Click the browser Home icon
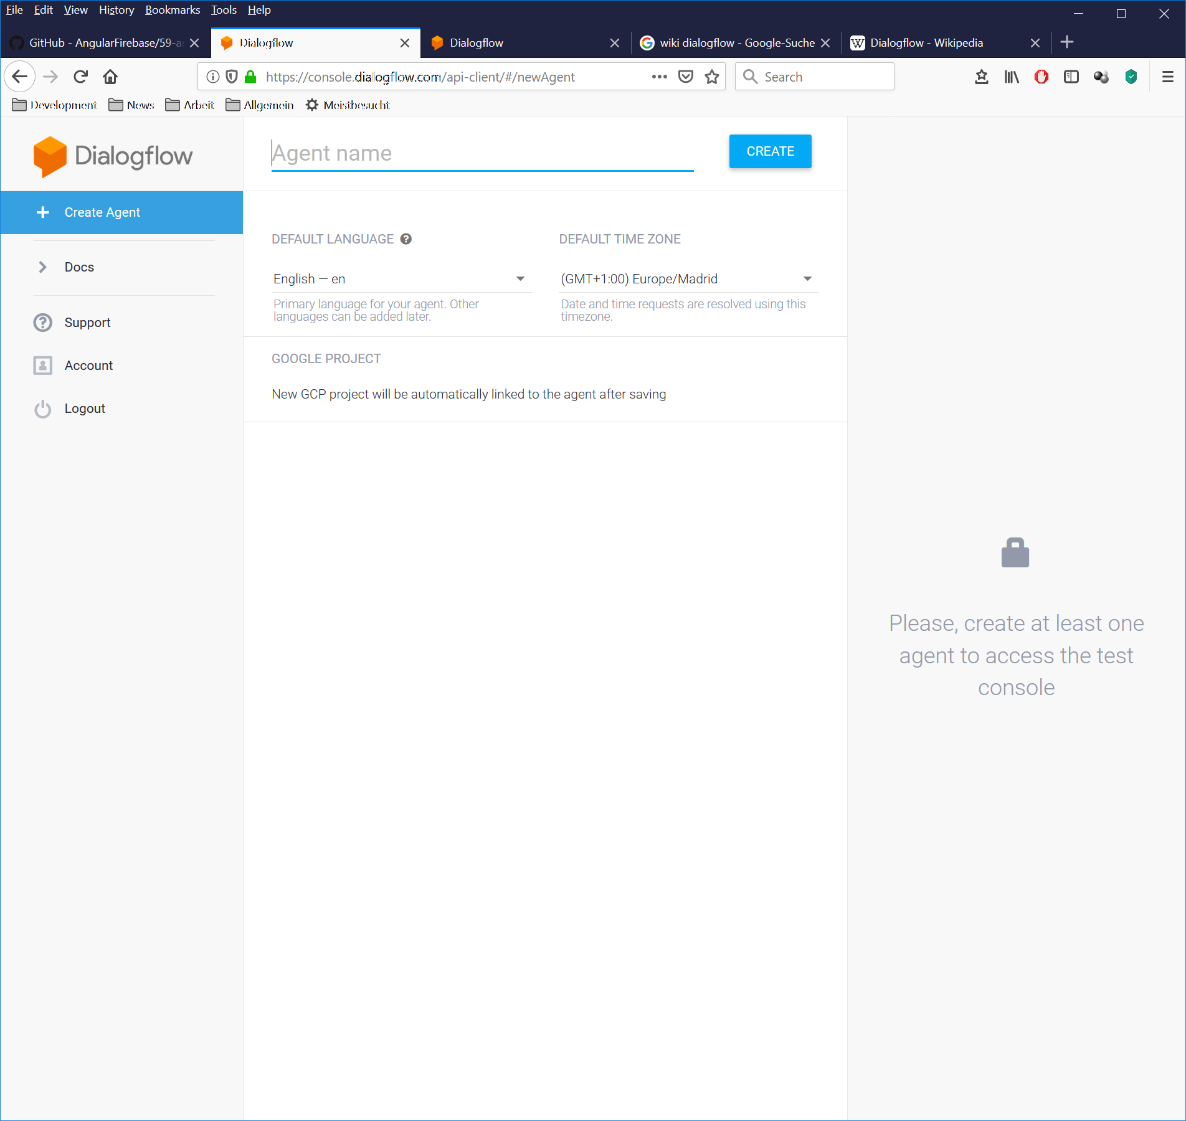Viewport: 1186px width, 1121px height. pos(110,77)
